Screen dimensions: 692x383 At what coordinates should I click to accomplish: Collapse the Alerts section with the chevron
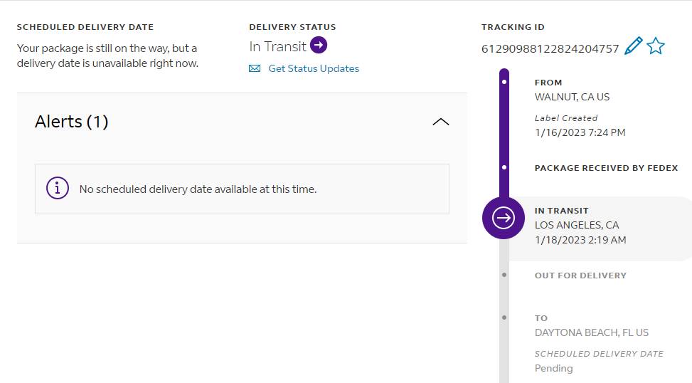(x=441, y=122)
